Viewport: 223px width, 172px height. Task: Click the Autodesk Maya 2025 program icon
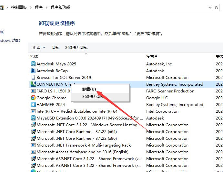pos(33,64)
